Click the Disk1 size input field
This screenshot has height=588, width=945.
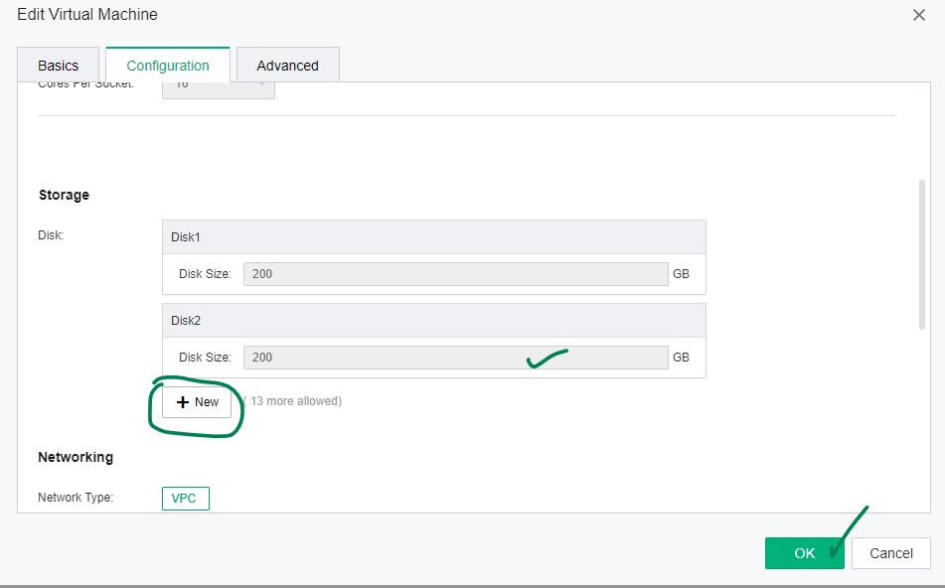[456, 274]
